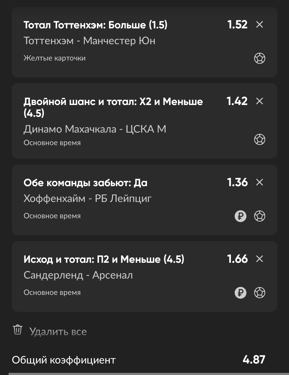
Task: Tap the ruble icon on Hoffenheim bet
Action: 241,216
